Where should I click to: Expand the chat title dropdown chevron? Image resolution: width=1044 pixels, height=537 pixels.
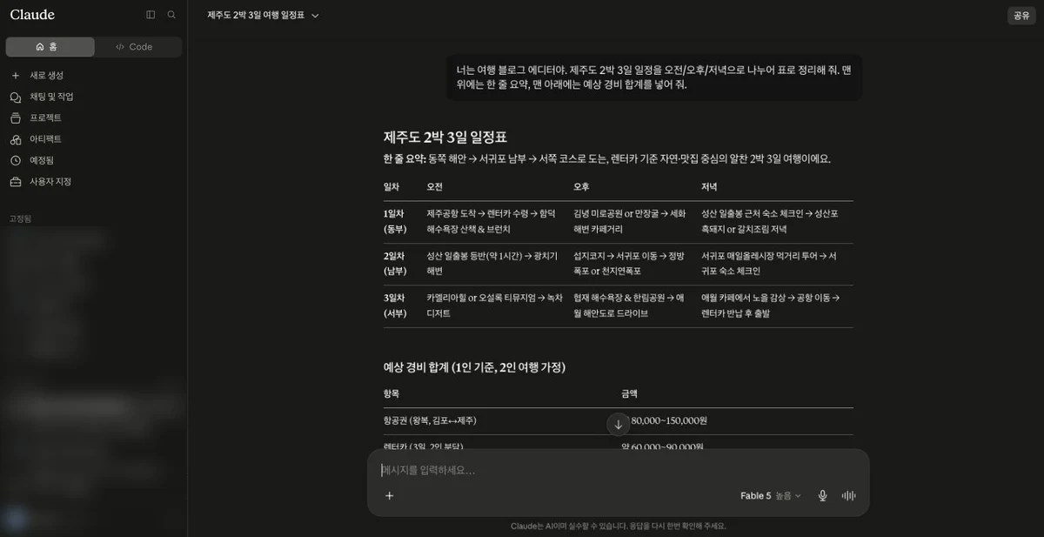click(315, 16)
